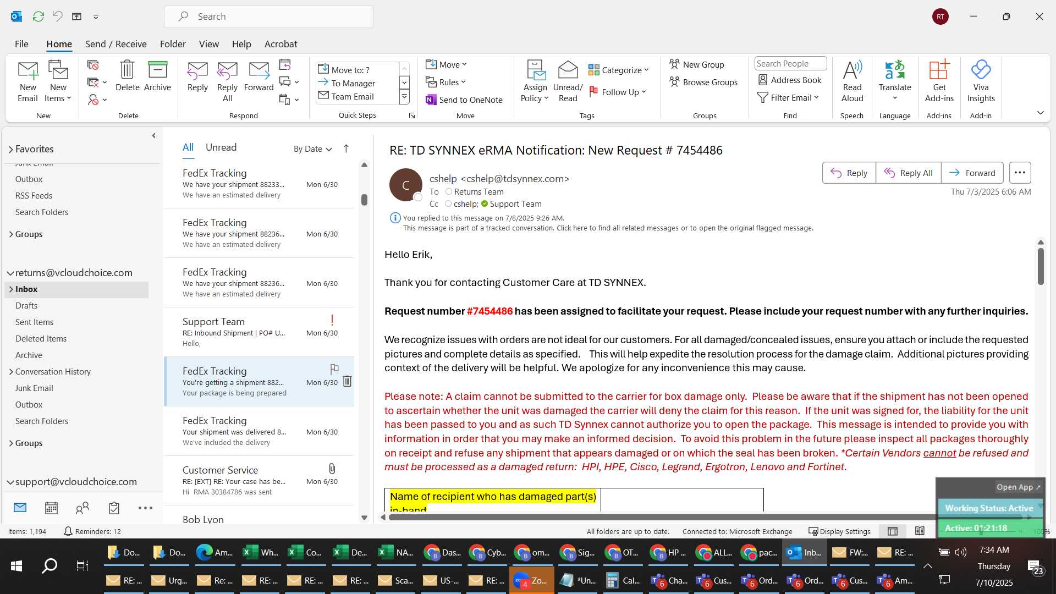The width and height of the screenshot is (1056, 594).
Task: Collapse the folder pane arrow
Action: pos(153,135)
